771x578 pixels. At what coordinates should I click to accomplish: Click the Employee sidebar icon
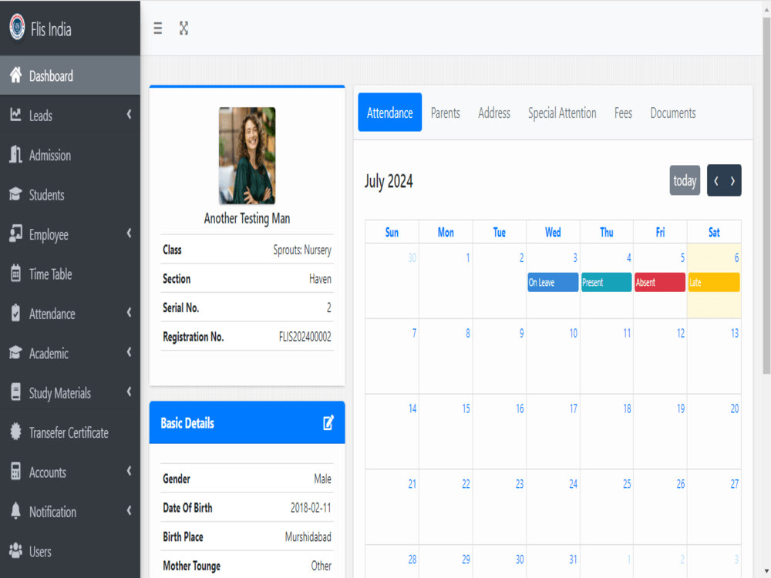click(15, 234)
